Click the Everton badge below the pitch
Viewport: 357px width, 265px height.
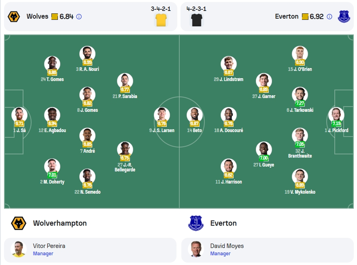pos(196,223)
